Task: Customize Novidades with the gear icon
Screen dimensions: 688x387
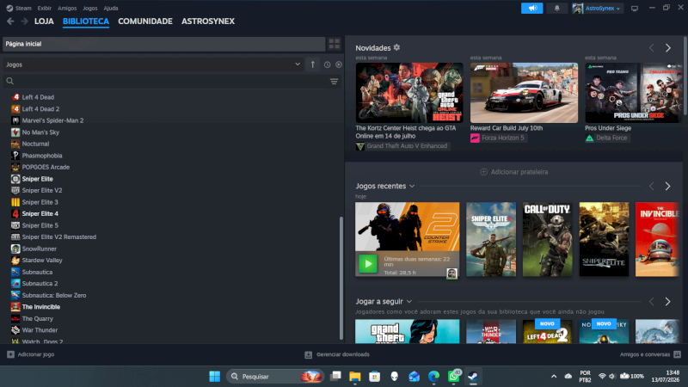Action: [x=396, y=47]
